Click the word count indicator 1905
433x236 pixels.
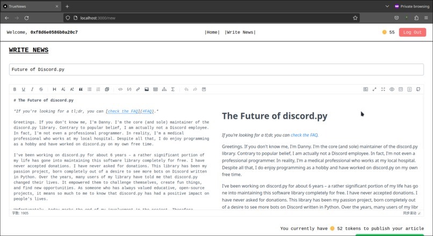point(20,213)
